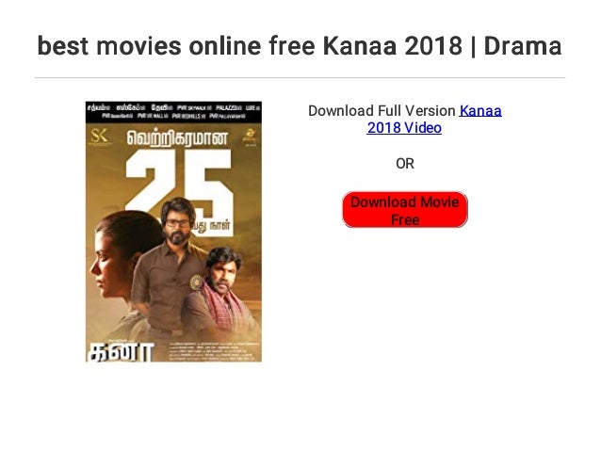The height and width of the screenshot is (451, 601).
Task: Open the Kanaa movie poster thumbnail
Action: click(173, 232)
